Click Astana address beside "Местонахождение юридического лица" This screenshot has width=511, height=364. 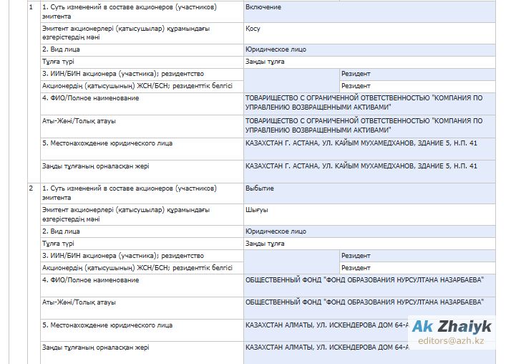point(361,143)
